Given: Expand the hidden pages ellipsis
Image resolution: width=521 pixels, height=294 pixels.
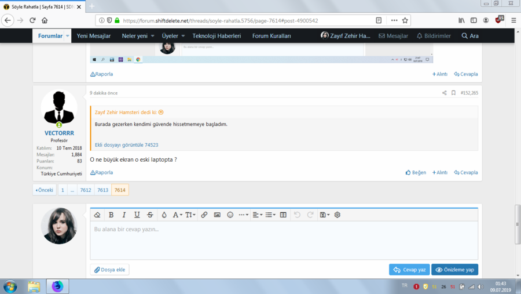Looking at the screenshot, I should (x=72, y=190).
